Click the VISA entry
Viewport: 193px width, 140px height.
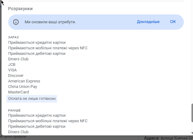click(12, 70)
